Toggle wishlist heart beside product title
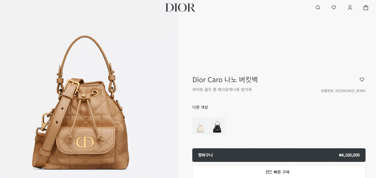The height and width of the screenshot is (178, 376). click(x=362, y=79)
